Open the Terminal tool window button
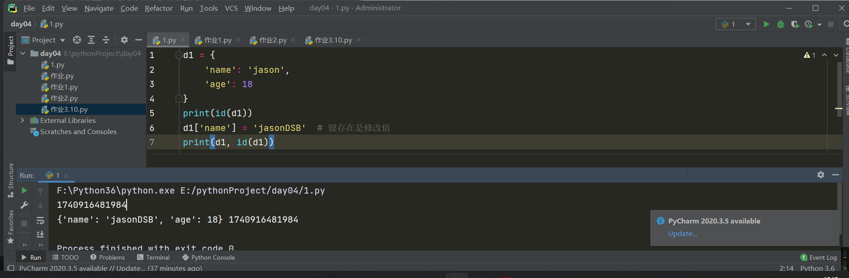849x278 pixels. point(153,257)
